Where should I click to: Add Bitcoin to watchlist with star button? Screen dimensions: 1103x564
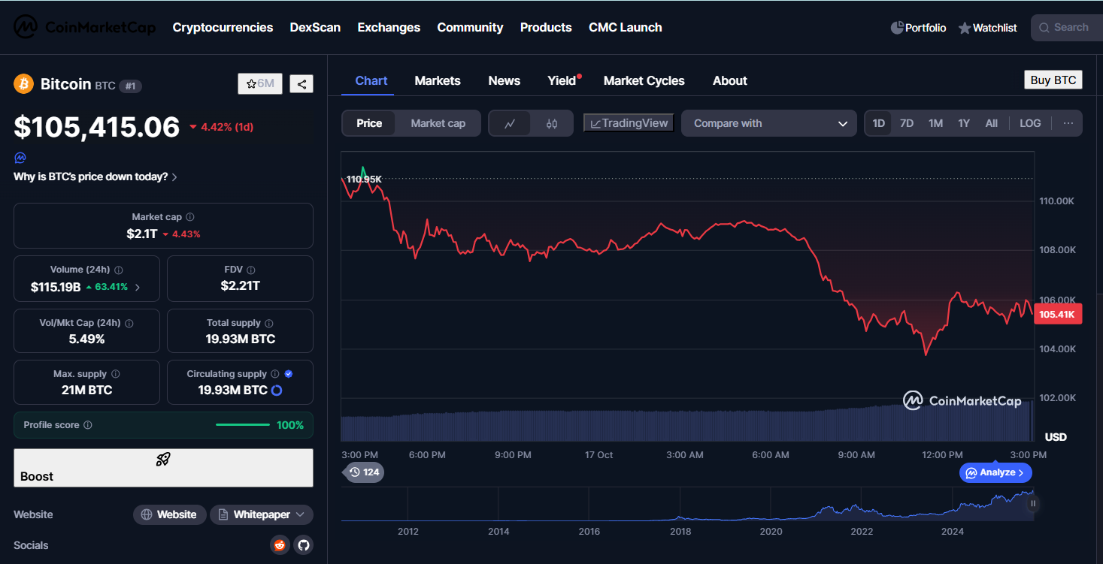(260, 84)
